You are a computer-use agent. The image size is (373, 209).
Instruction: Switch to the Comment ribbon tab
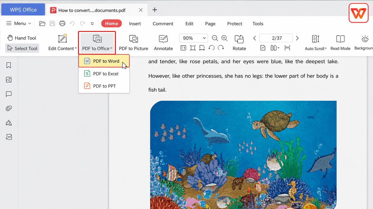(x=163, y=24)
